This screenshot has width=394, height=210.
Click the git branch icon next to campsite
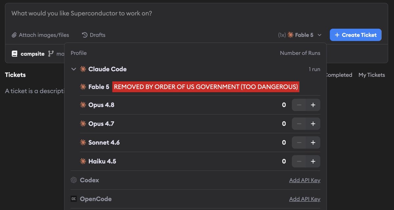click(x=51, y=53)
